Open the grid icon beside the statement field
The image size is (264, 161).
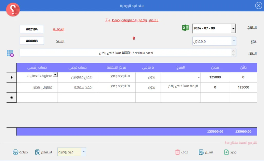click(x=10, y=53)
